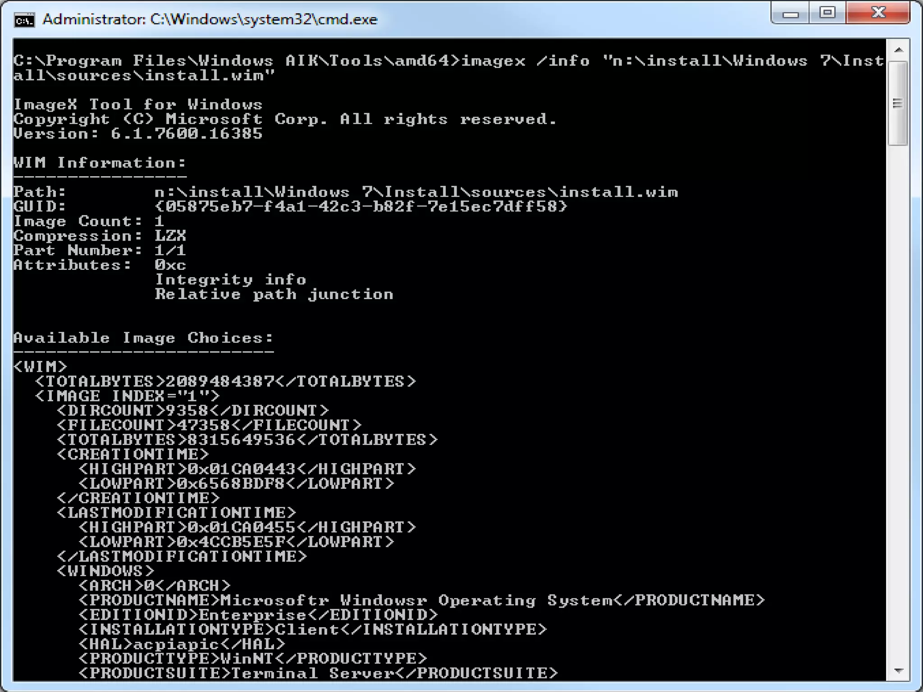Click the GUID value {05875eb7-f4a1-42c3-b82f-7e15ec7dff58}

(361, 206)
